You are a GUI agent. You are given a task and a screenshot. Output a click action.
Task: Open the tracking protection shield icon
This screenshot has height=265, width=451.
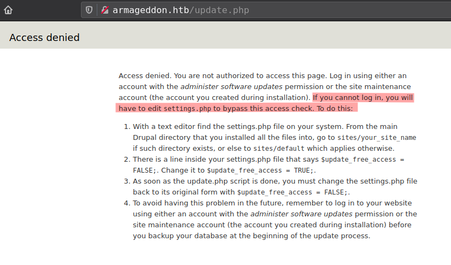tap(90, 10)
